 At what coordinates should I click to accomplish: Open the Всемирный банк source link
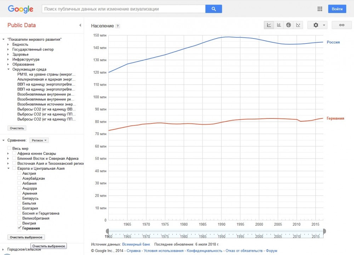pyautogui.click(x=136, y=244)
